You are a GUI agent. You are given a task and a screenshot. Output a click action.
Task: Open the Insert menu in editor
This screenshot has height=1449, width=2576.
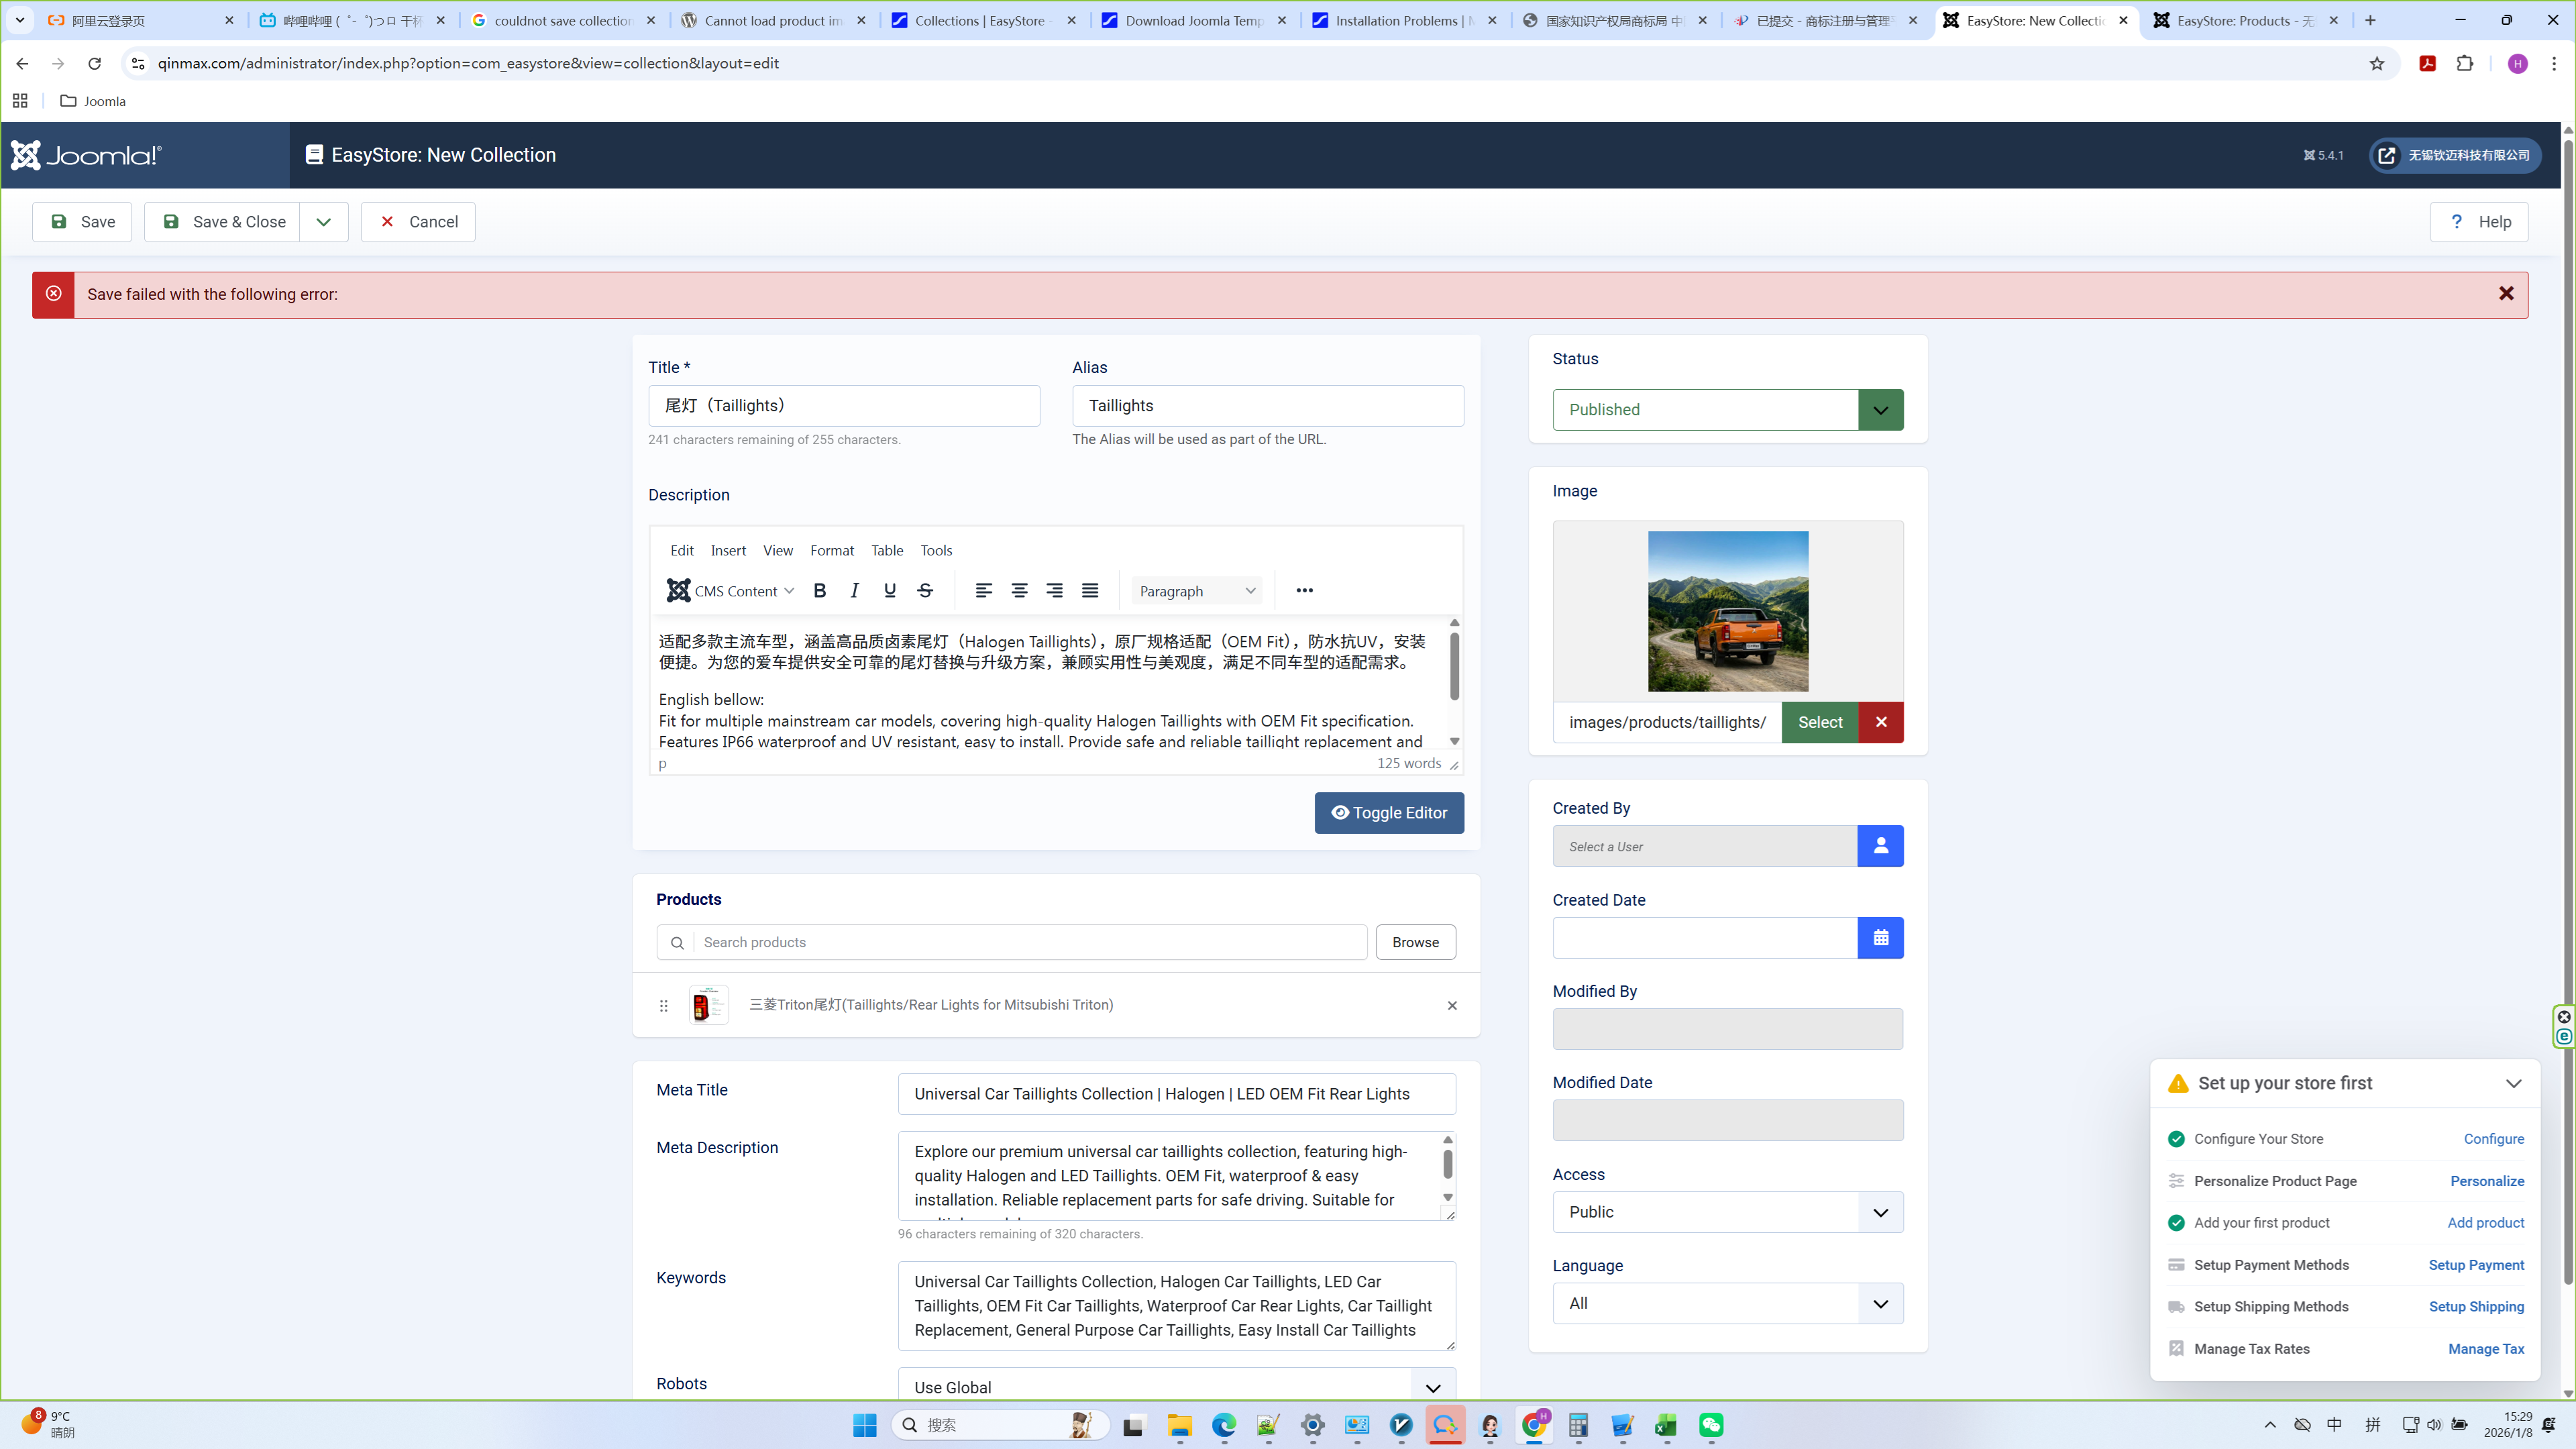728,551
